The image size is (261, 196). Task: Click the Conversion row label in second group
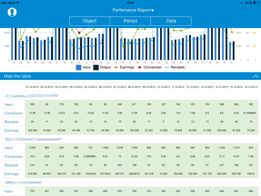pyautogui.click(x=14, y=156)
